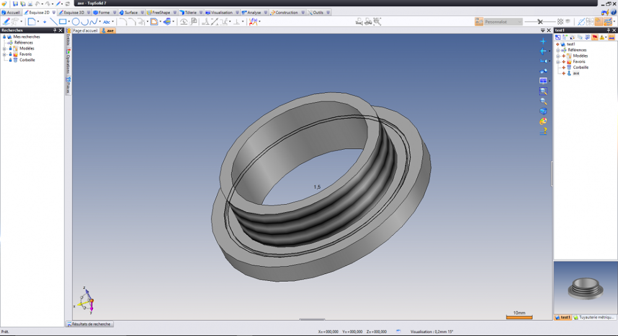The image size is (618, 336).
Task: Click the 3D box view icon
Action: (x=543, y=111)
